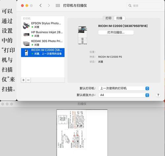This screenshot has height=156, width=165.
Task: Switch to the 扫描 tab
Action: tap(119, 18)
